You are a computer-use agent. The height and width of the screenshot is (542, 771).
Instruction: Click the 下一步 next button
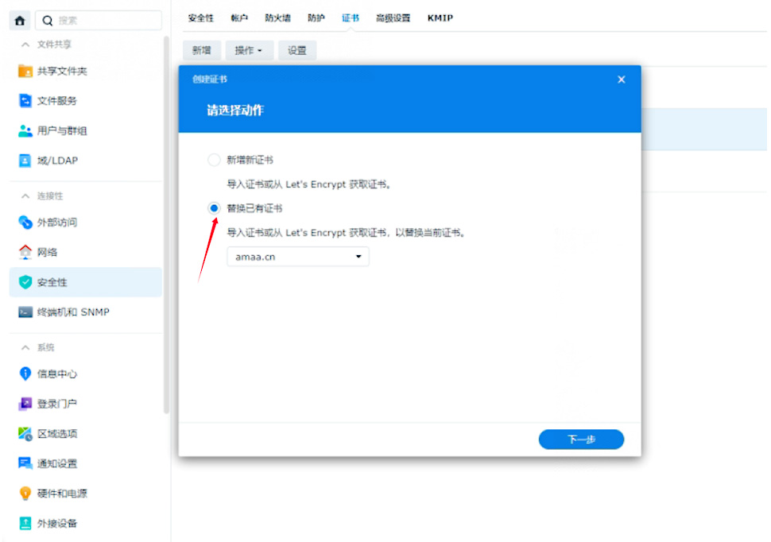click(581, 439)
